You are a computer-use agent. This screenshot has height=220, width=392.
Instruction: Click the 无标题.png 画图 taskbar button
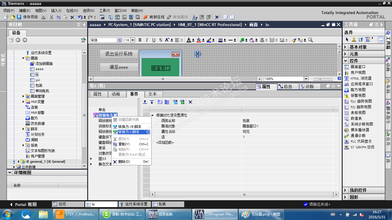261,214
